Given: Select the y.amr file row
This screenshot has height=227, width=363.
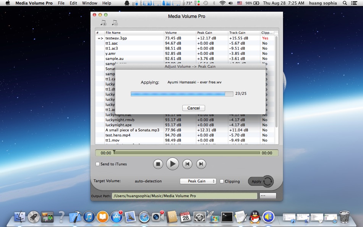Looking at the screenshot, I should 185,54.
